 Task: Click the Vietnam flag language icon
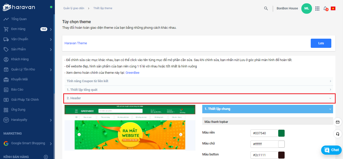point(333,8)
